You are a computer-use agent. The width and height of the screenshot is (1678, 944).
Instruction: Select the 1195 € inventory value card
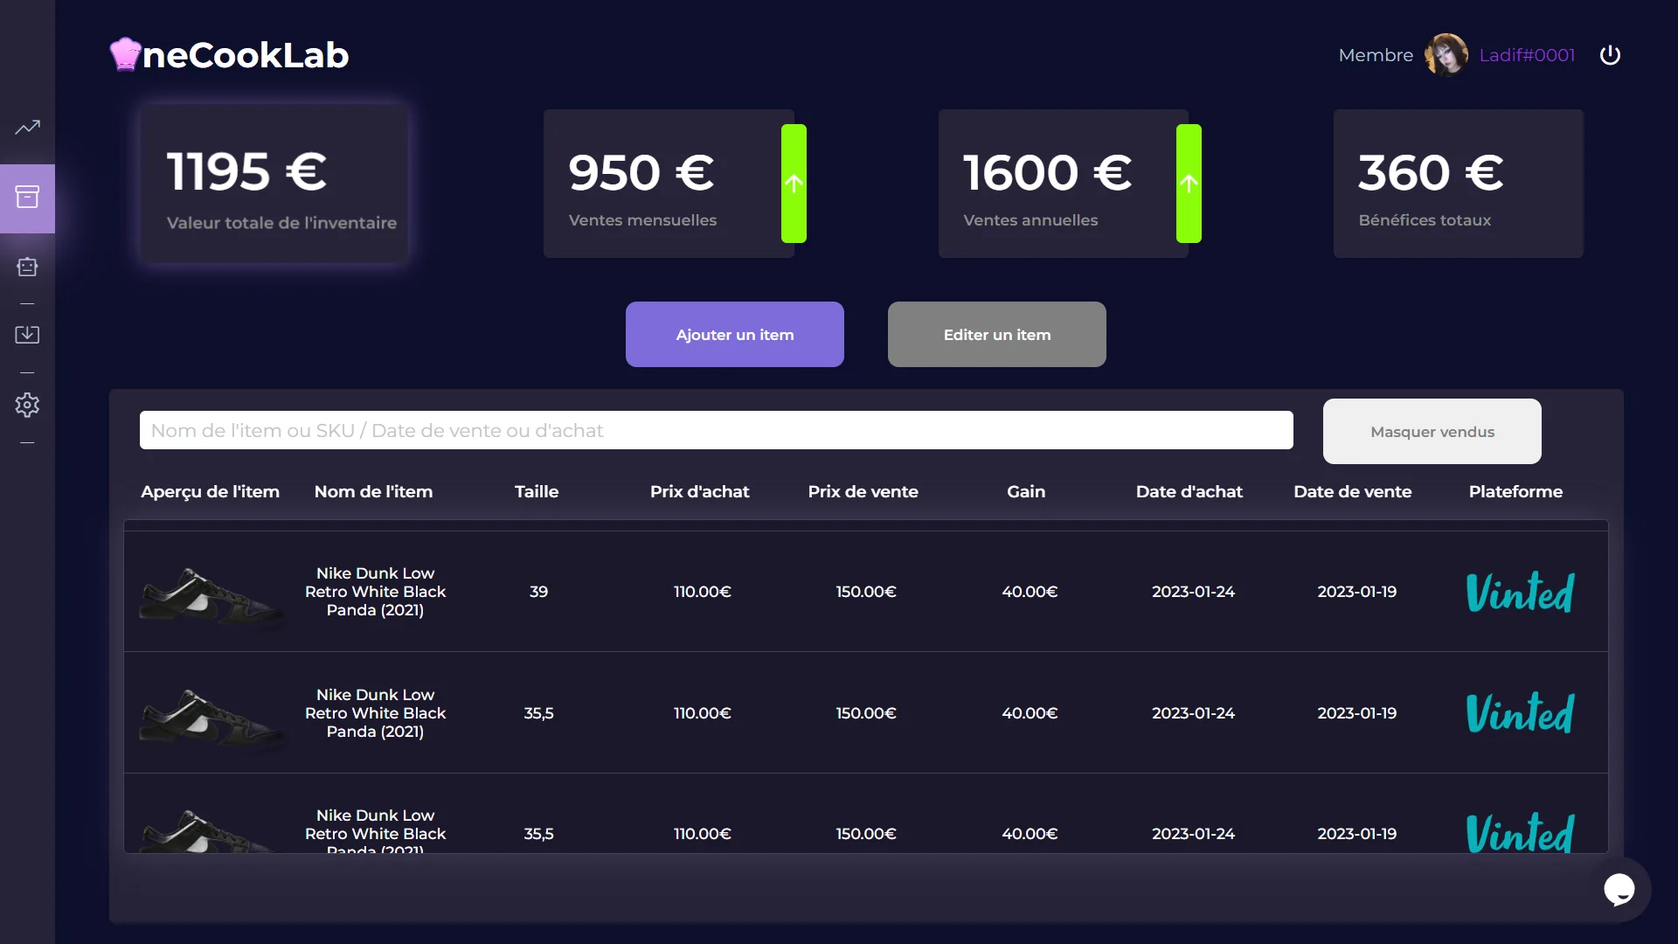pyautogui.click(x=274, y=184)
